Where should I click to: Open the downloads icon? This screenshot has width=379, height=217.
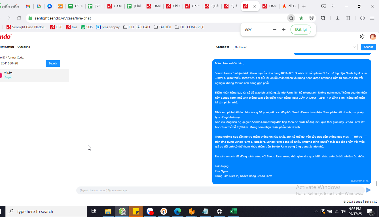pyautogui.click(x=338, y=18)
